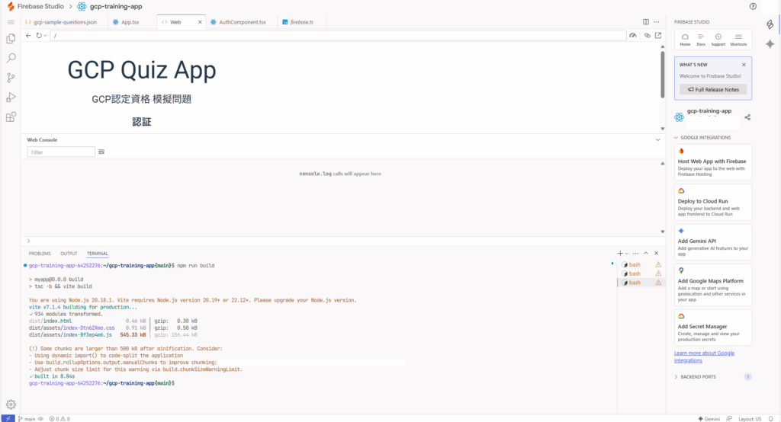Open preview in new browser window
The height and width of the screenshot is (422, 781).
658,36
